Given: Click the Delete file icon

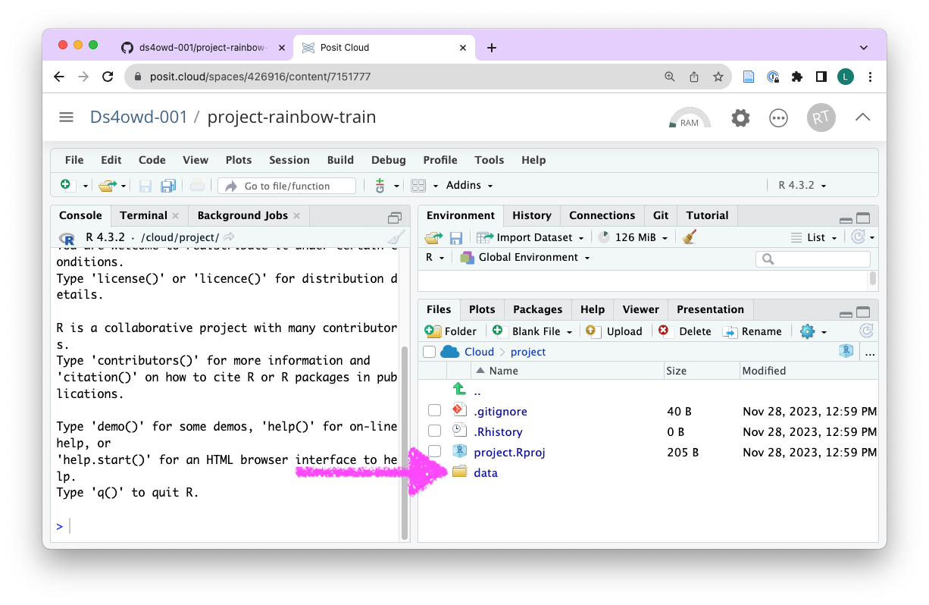Looking at the screenshot, I should tap(665, 331).
